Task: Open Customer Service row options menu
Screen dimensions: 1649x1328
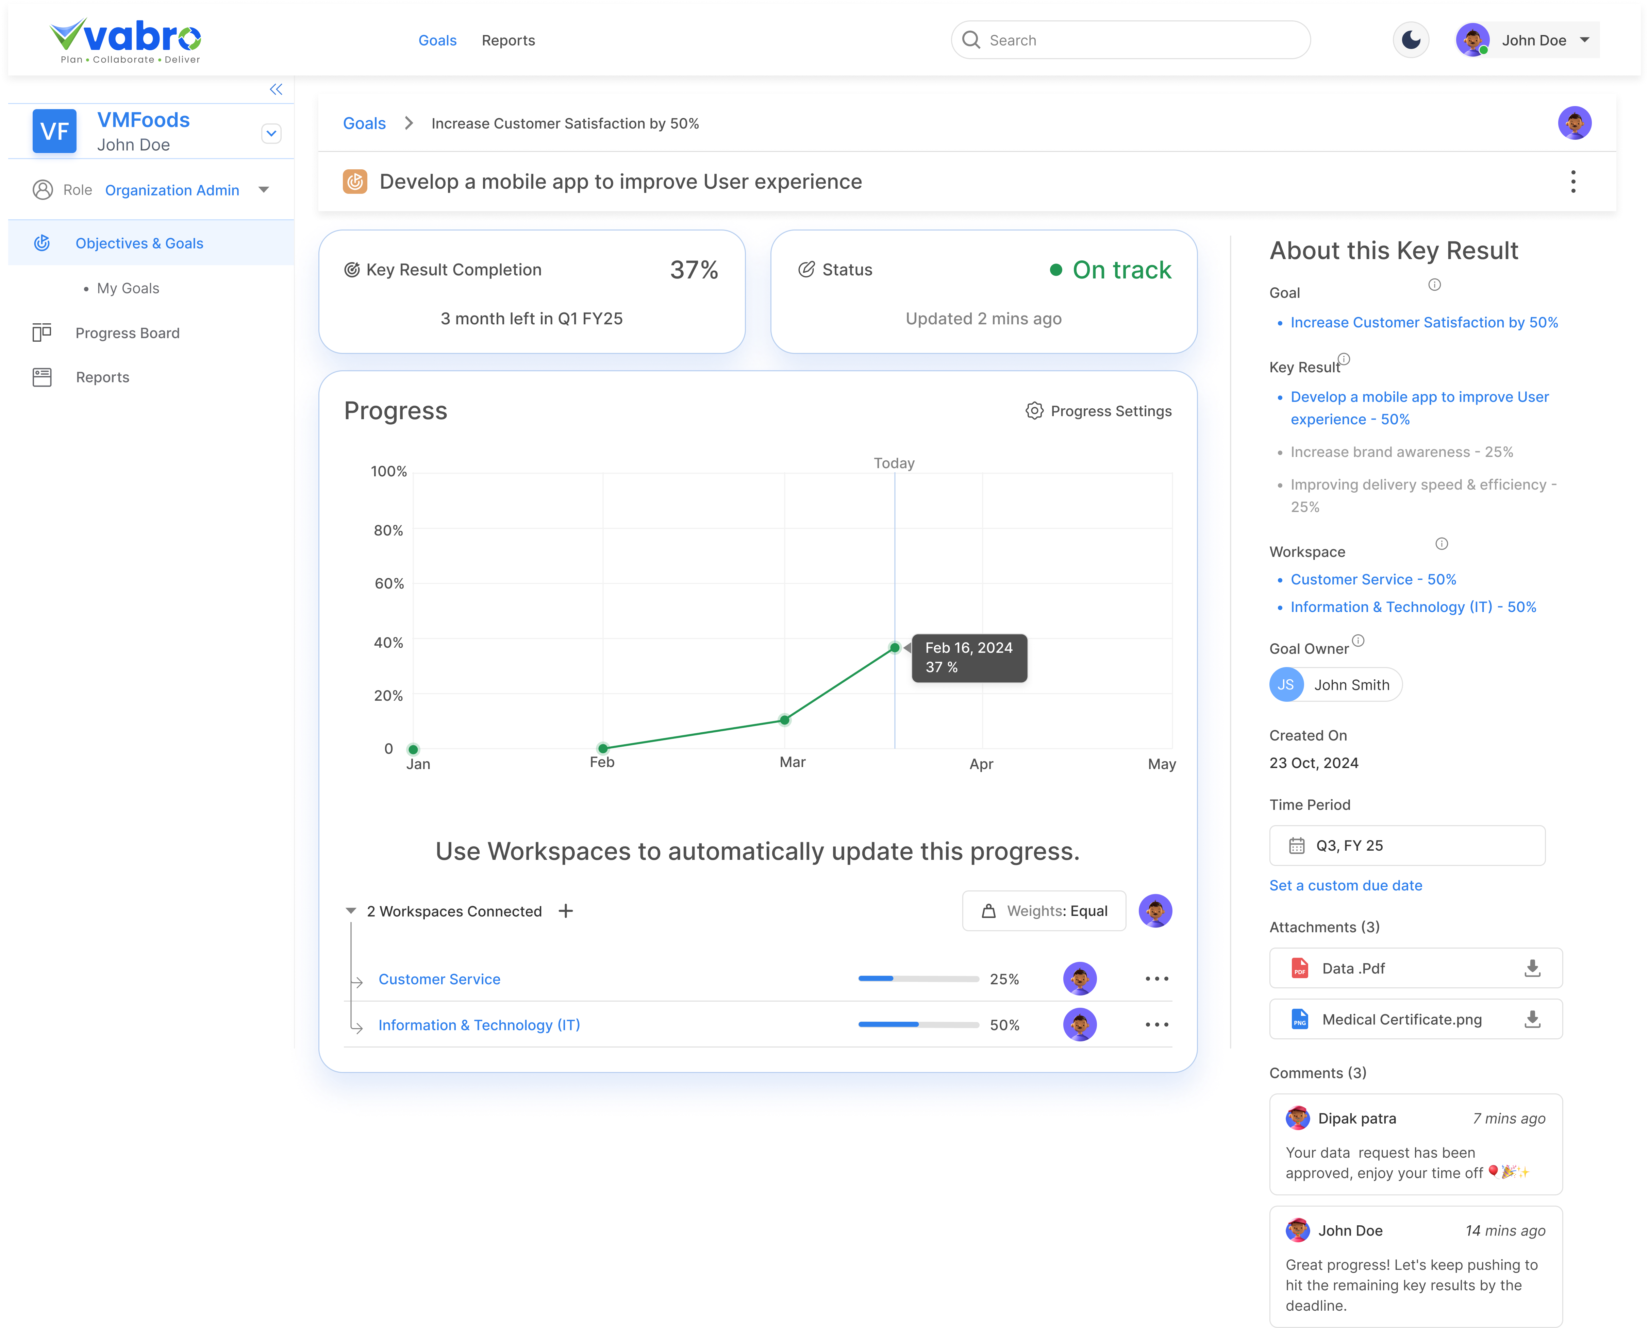Action: coord(1156,979)
